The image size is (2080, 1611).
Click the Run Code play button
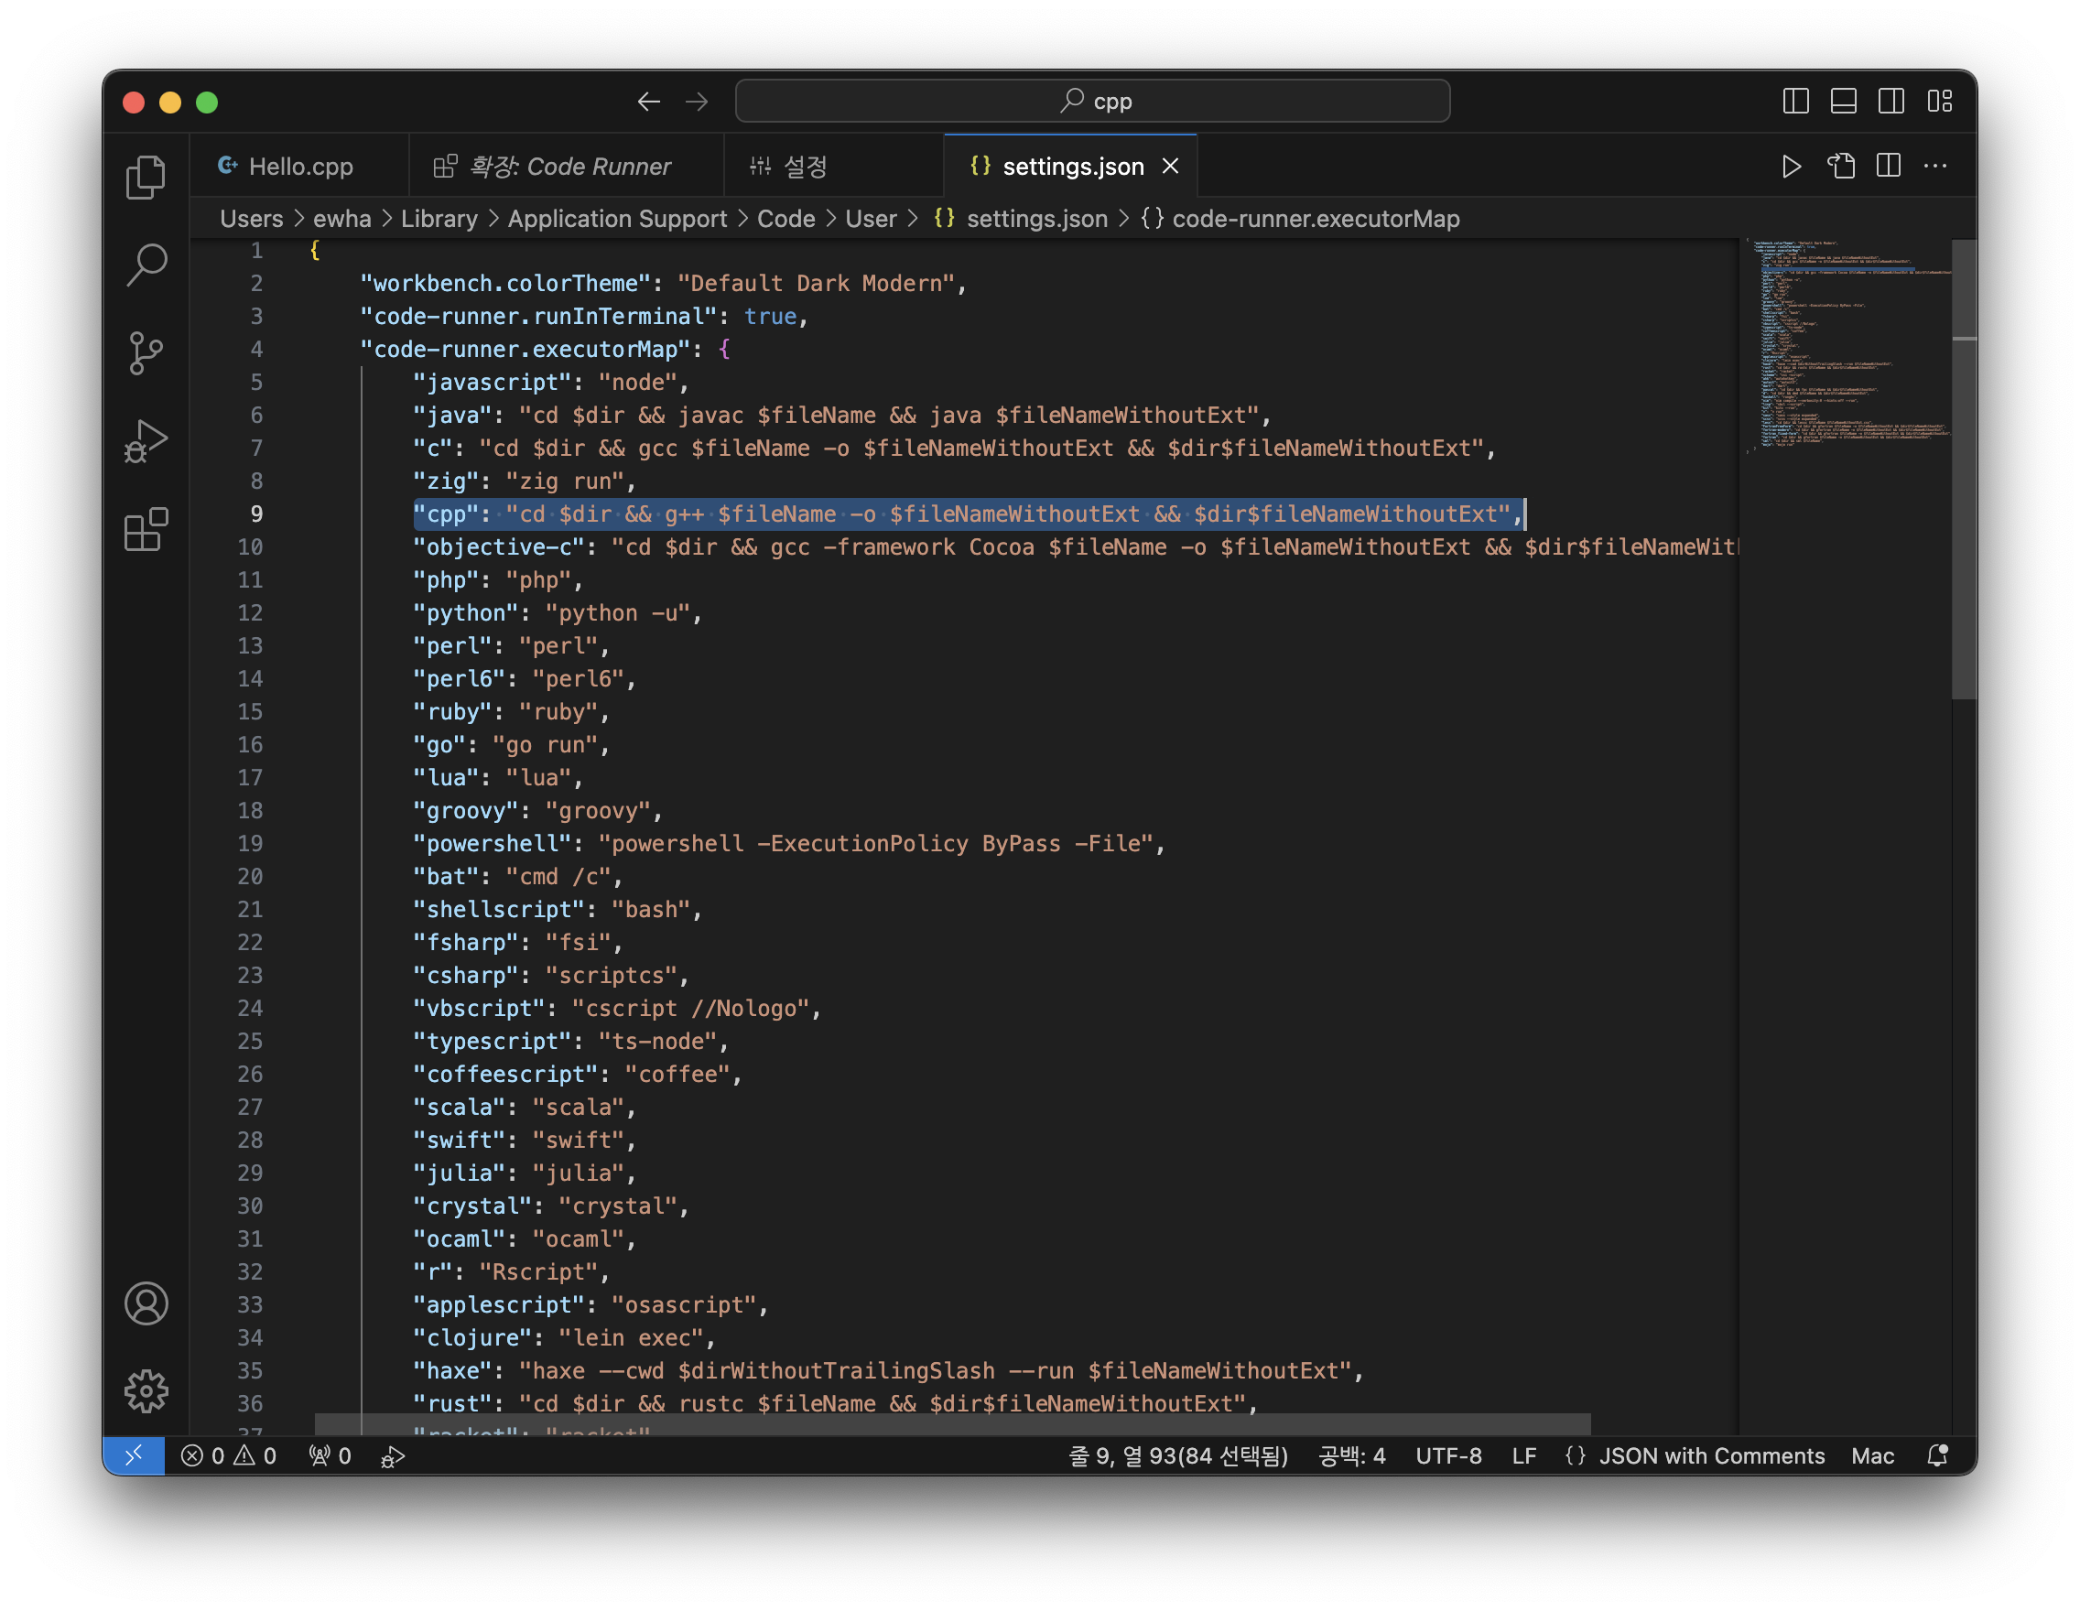(1791, 167)
